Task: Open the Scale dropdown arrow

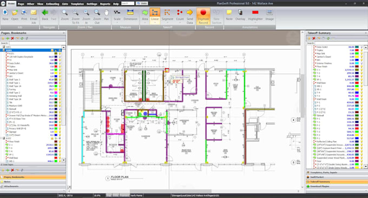Action: tap(117, 23)
